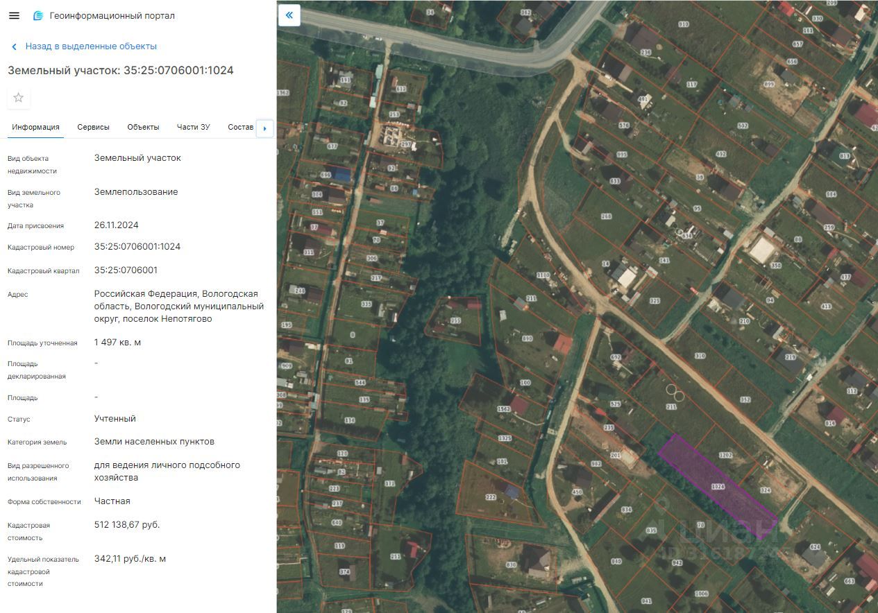878x613 pixels.
Task: Click the 'Вид земельного участка' field label
Action: click(34, 199)
